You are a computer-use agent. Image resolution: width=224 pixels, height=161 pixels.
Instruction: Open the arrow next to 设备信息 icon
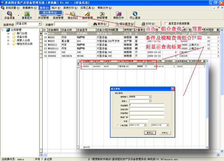tap(18, 15)
